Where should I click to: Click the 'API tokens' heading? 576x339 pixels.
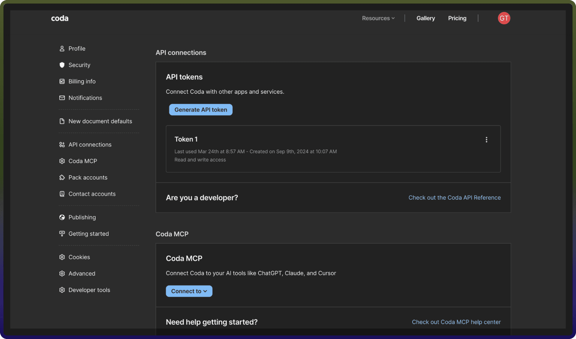pos(184,77)
